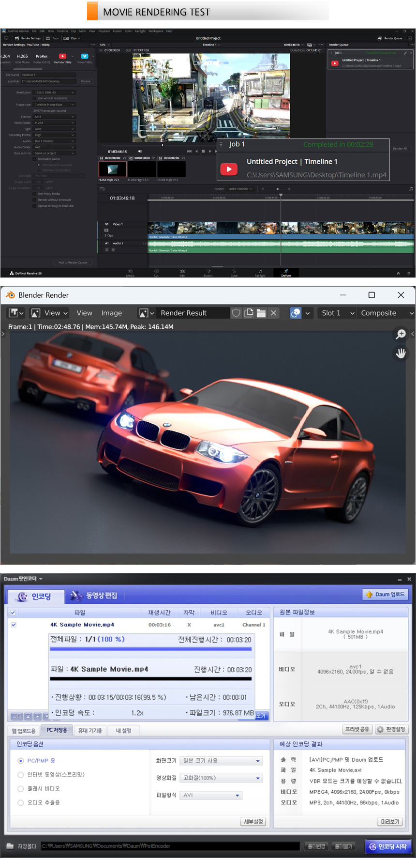
Task: Select the YouTube 1080p render preset icon
Action: (x=62, y=56)
